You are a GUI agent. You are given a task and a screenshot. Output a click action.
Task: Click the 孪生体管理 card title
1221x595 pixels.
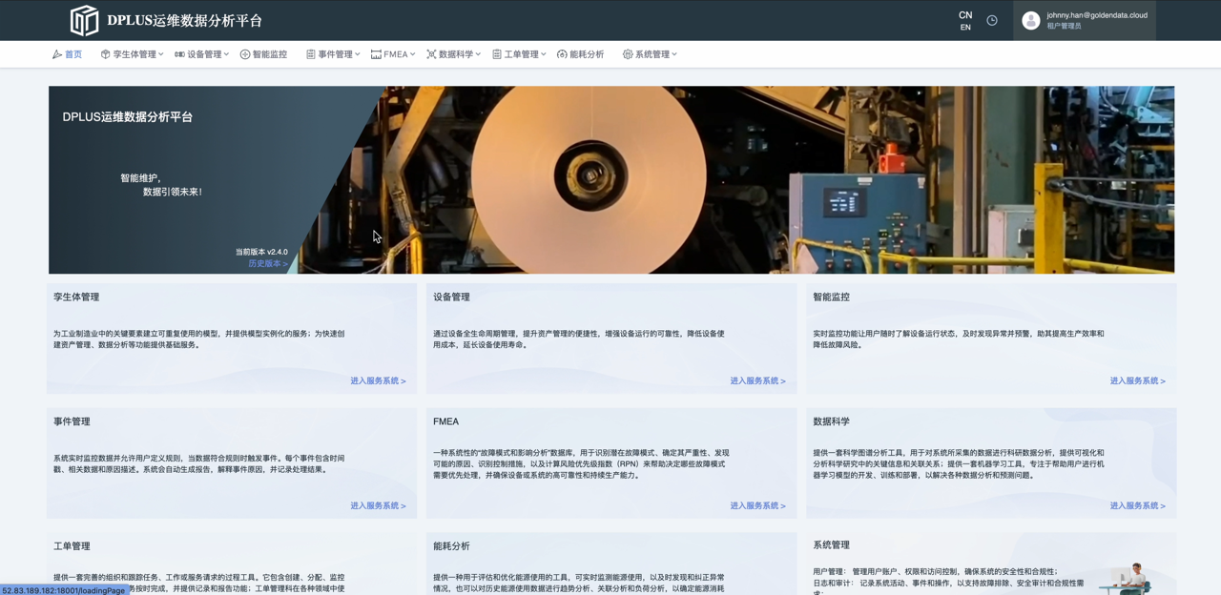[x=76, y=297]
